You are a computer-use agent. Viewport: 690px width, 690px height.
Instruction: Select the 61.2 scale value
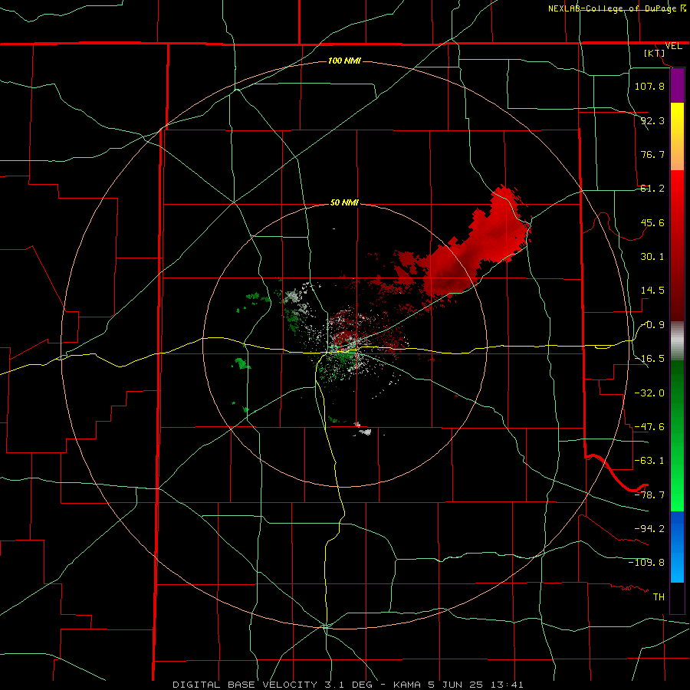click(x=652, y=189)
